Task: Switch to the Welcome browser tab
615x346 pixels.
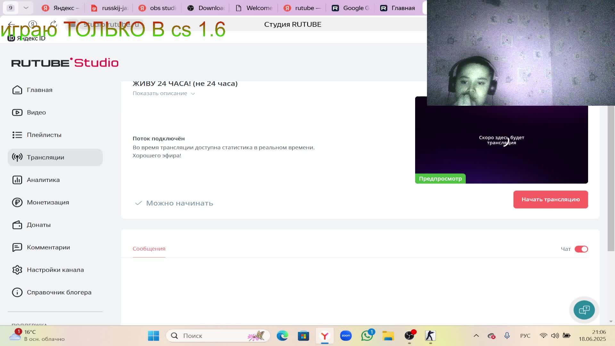Action: (x=254, y=8)
